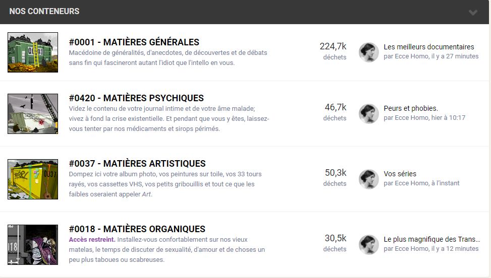Open topic Peurs et phobies
The image size is (491, 278).
tap(411, 108)
